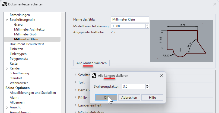This screenshot has height=113, width=219.
Task: Click the Beschriftungsstile label in the tree
Action: (22, 20)
